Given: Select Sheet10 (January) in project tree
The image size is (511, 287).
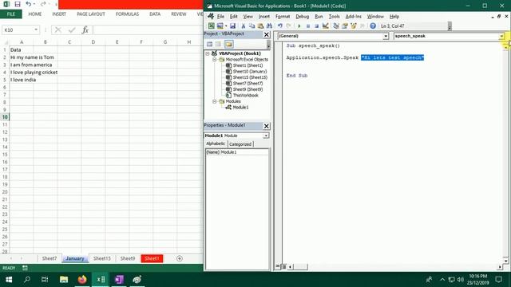Looking at the screenshot, I should point(250,72).
